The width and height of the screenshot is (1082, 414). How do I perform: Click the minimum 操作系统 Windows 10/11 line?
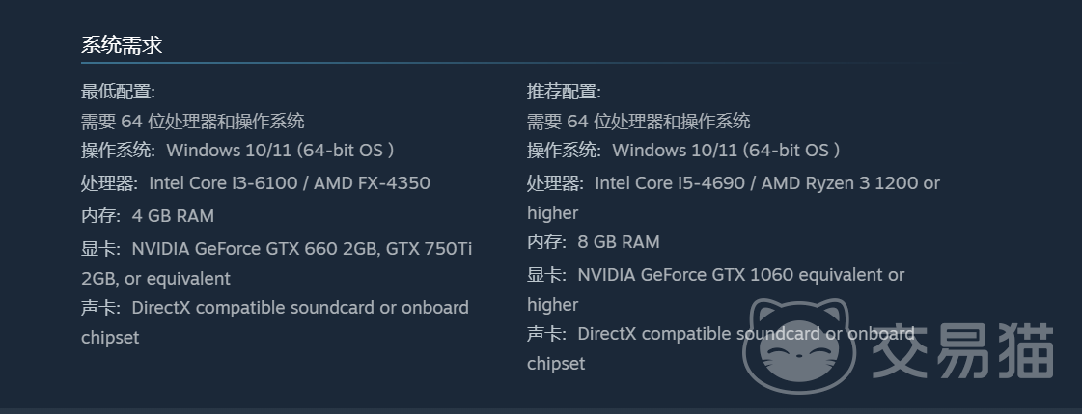click(x=237, y=151)
